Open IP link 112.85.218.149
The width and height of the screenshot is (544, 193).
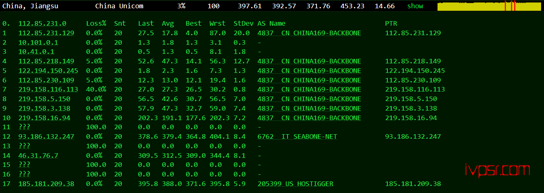click(46, 61)
